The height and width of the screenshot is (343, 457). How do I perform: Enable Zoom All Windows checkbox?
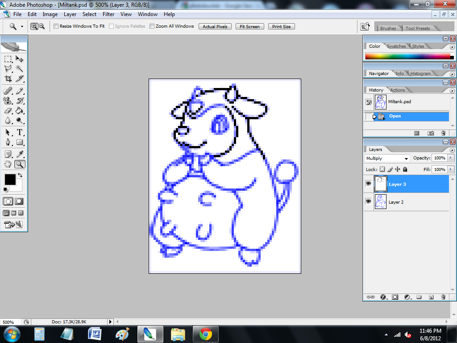click(152, 26)
